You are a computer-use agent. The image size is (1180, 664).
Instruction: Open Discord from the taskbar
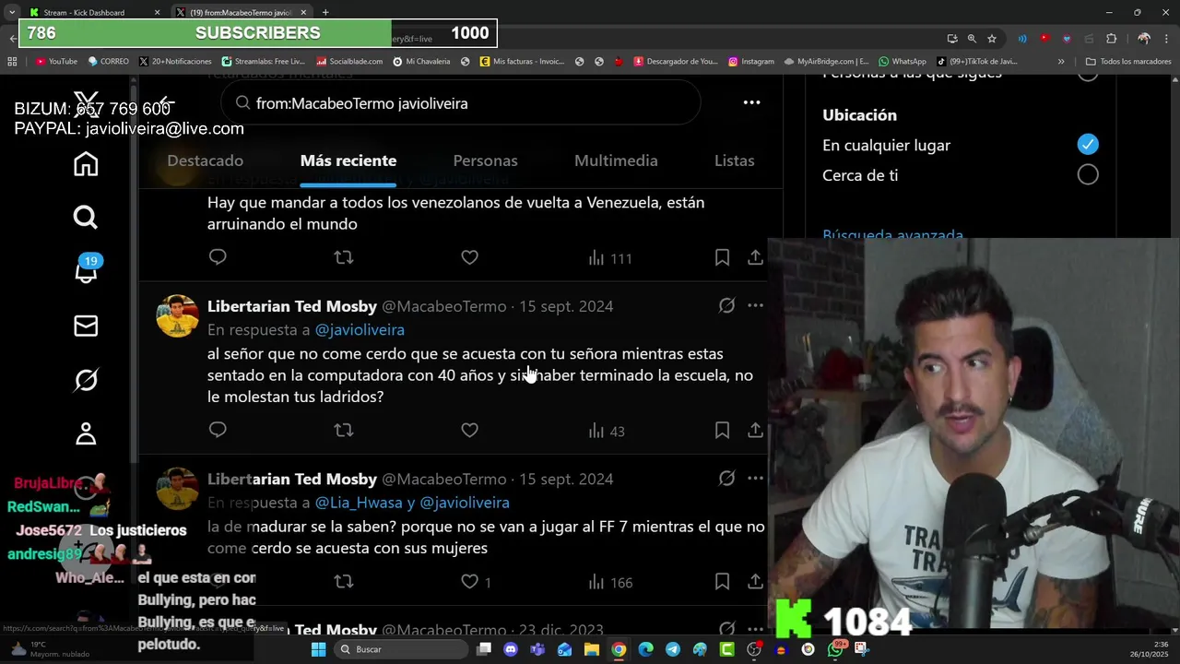[x=511, y=649]
